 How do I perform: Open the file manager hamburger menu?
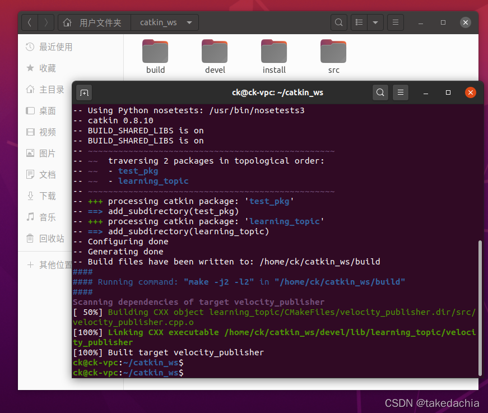click(396, 22)
